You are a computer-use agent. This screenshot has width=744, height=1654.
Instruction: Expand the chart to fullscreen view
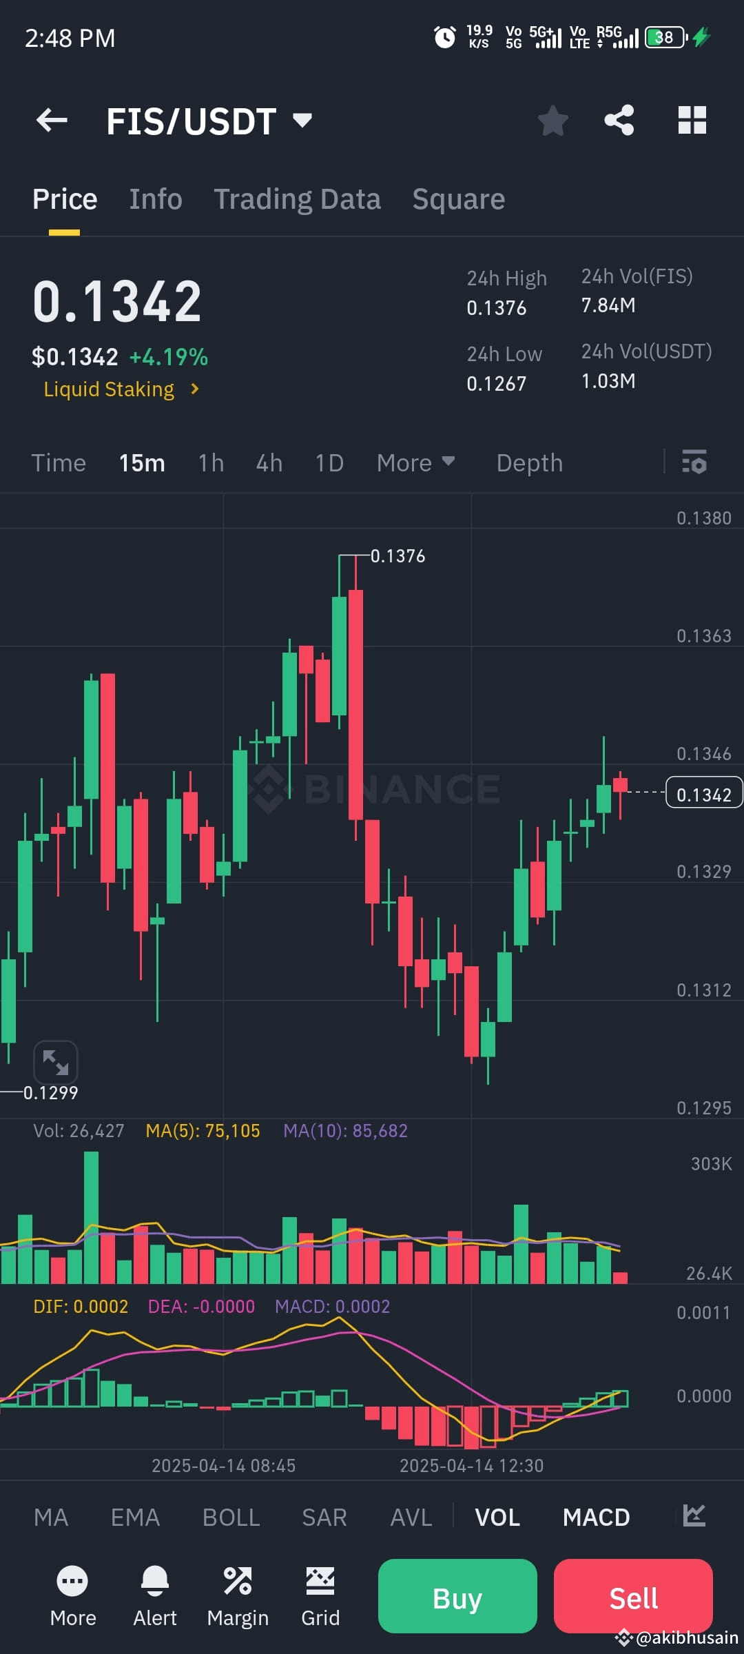pos(56,1062)
